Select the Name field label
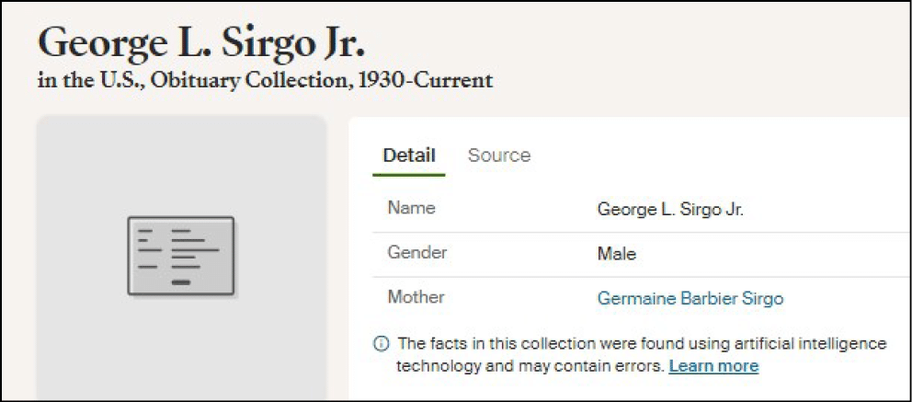 tap(411, 209)
